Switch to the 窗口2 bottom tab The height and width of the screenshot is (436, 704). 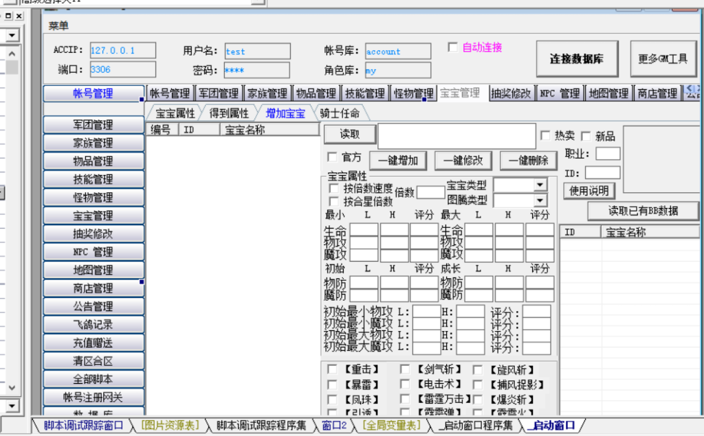[x=334, y=425]
